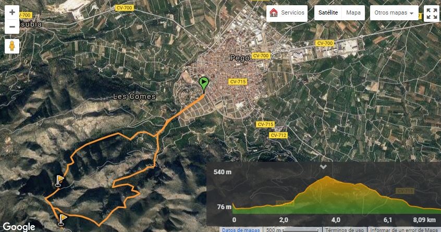Switch to Satélite view
Screen dimensions: 441x232
(x=328, y=13)
